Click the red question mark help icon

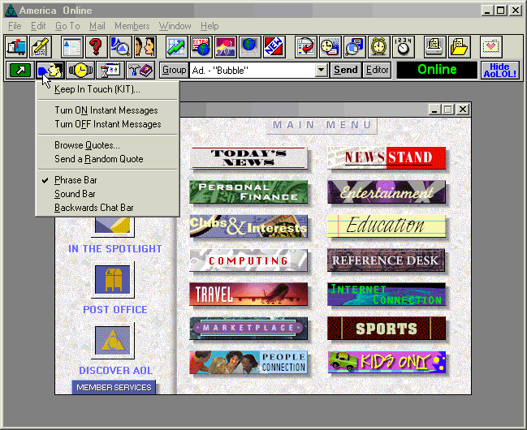point(96,46)
